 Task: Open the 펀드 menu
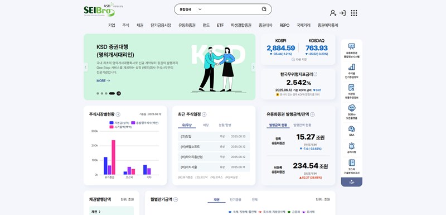coord(206,25)
